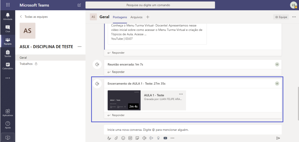Click the small AS channel avatar
Image resolution: width=299 pixels, height=142 pixels.
point(93,17)
